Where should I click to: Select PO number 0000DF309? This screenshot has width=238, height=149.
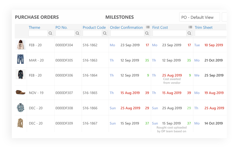(x=64, y=123)
